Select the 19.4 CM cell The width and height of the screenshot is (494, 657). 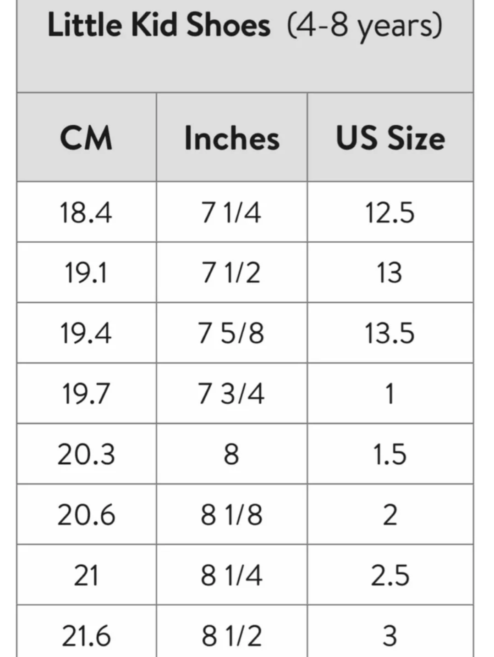[x=86, y=333]
